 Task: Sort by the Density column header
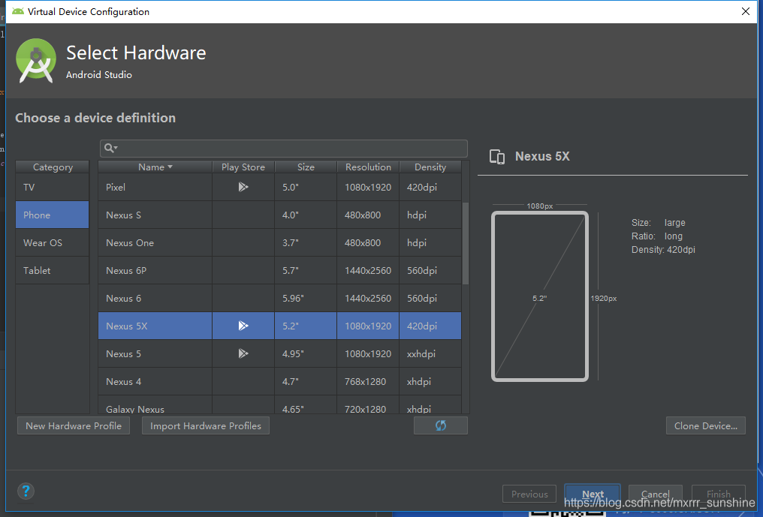(430, 167)
